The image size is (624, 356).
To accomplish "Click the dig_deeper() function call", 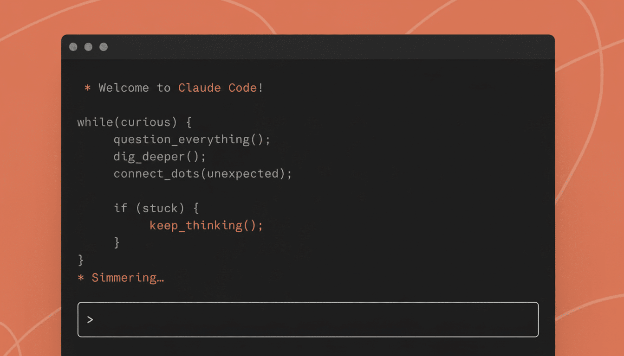I will (x=159, y=157).
